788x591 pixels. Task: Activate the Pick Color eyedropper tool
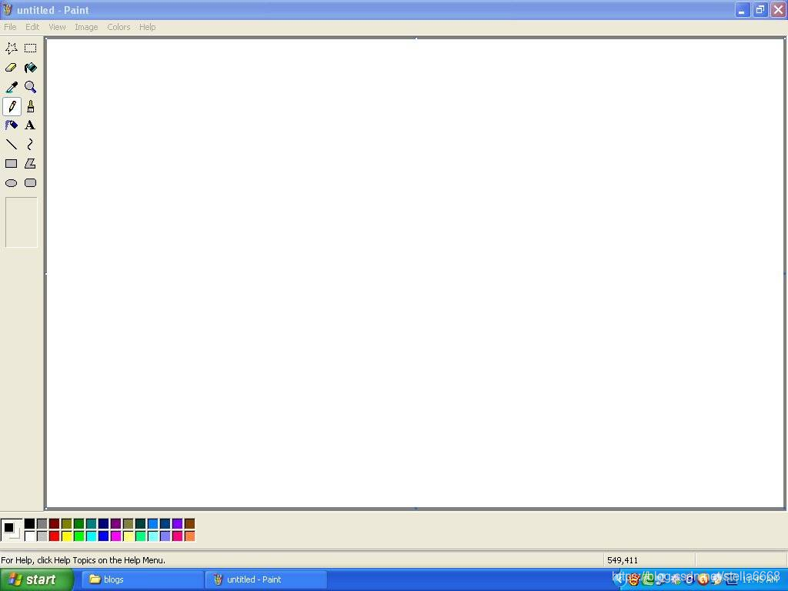pos(11,87)
